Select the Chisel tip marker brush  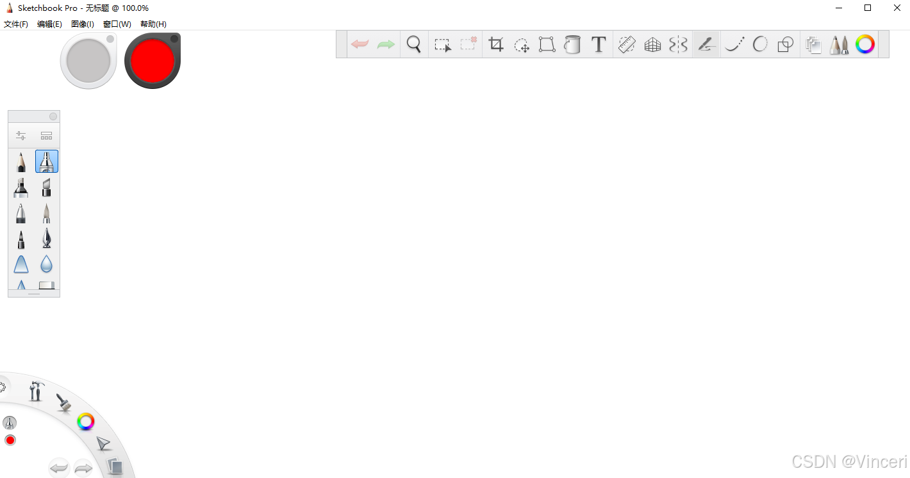click(46, 187)
